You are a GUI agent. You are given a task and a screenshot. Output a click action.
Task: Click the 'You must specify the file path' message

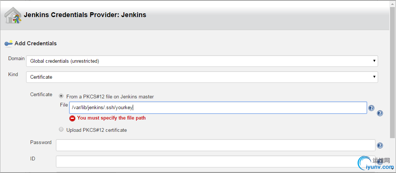[111, 118]
